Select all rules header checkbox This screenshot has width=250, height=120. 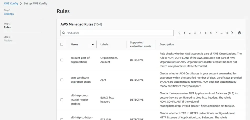point(62,45)
